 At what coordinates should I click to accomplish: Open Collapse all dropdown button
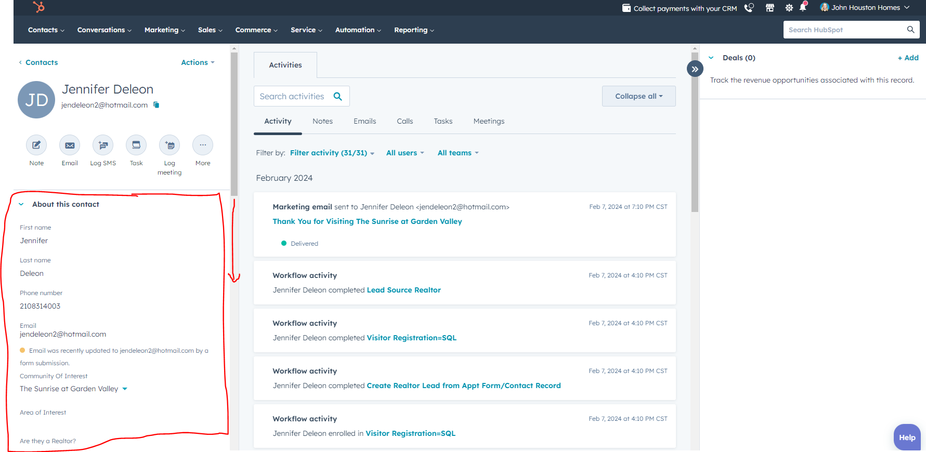(639, 96)
